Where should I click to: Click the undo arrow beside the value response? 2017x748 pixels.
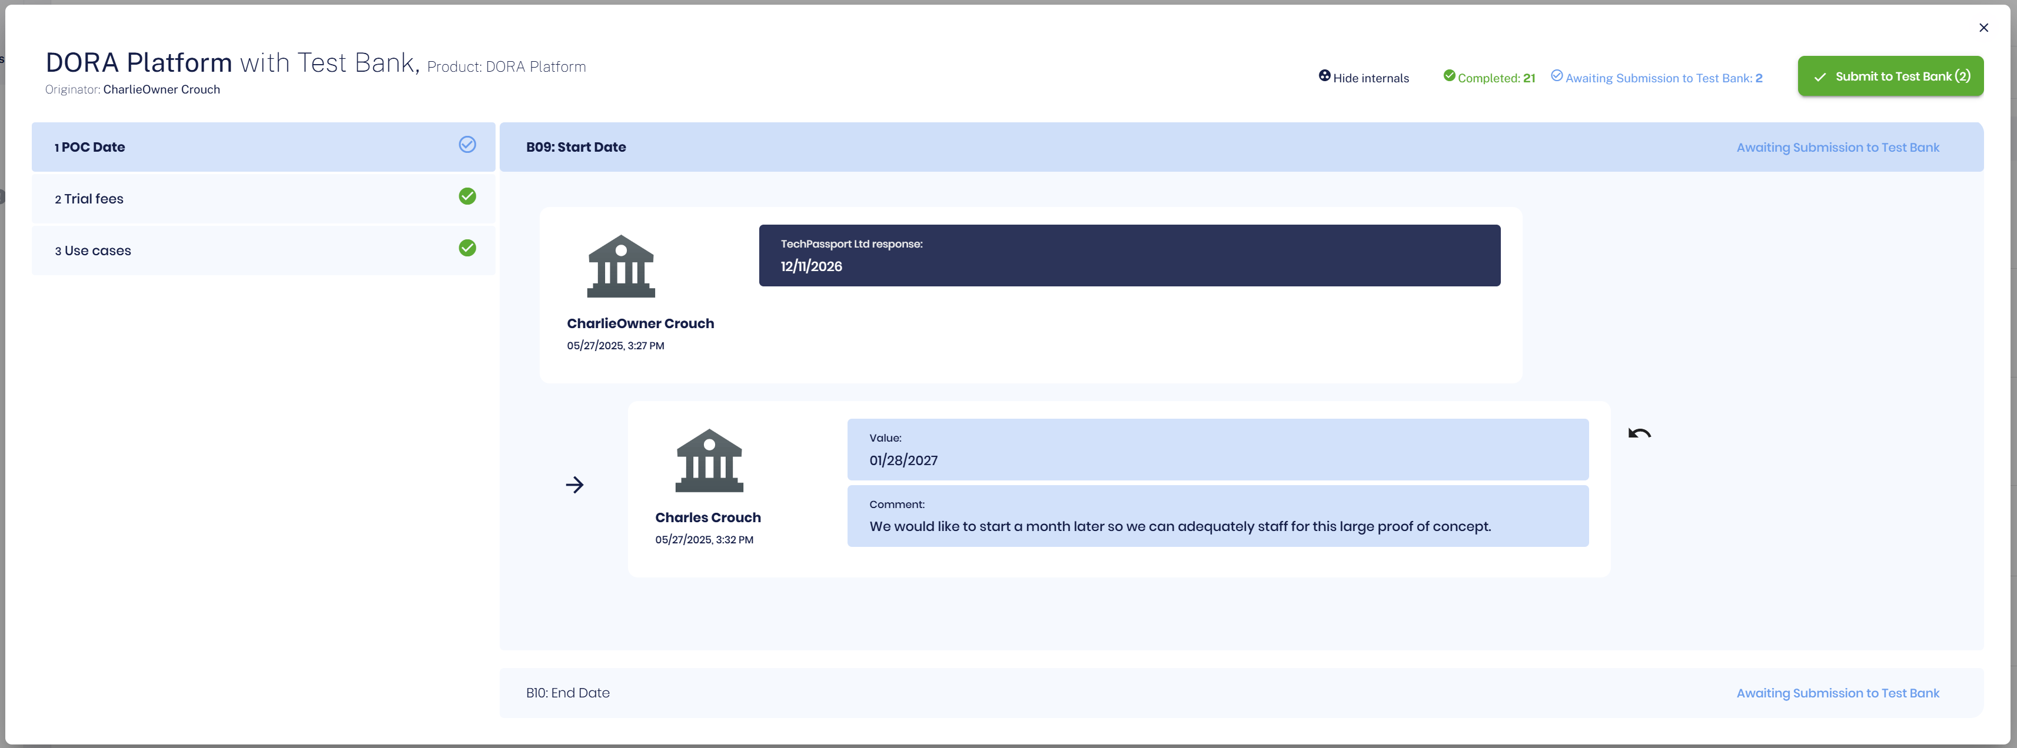[1639, 433]
